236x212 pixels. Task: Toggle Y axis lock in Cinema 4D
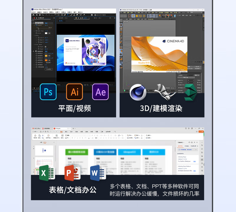[x=152, y=16]
